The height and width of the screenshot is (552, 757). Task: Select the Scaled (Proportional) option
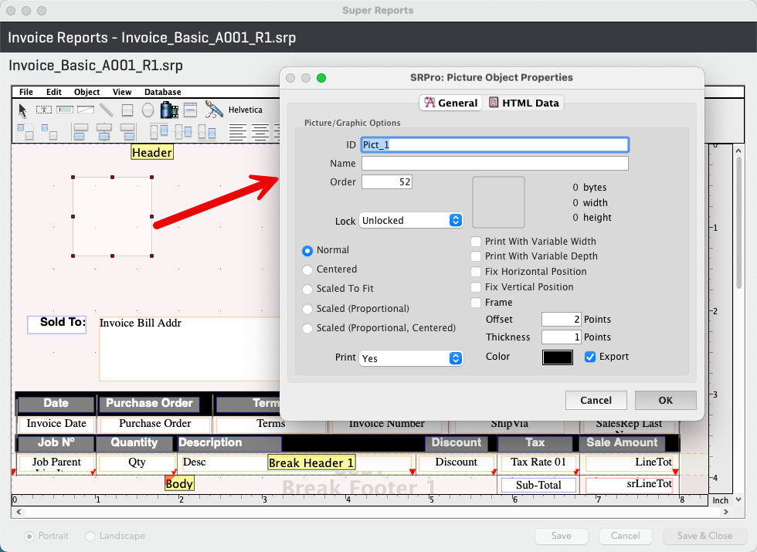point(307,309)
